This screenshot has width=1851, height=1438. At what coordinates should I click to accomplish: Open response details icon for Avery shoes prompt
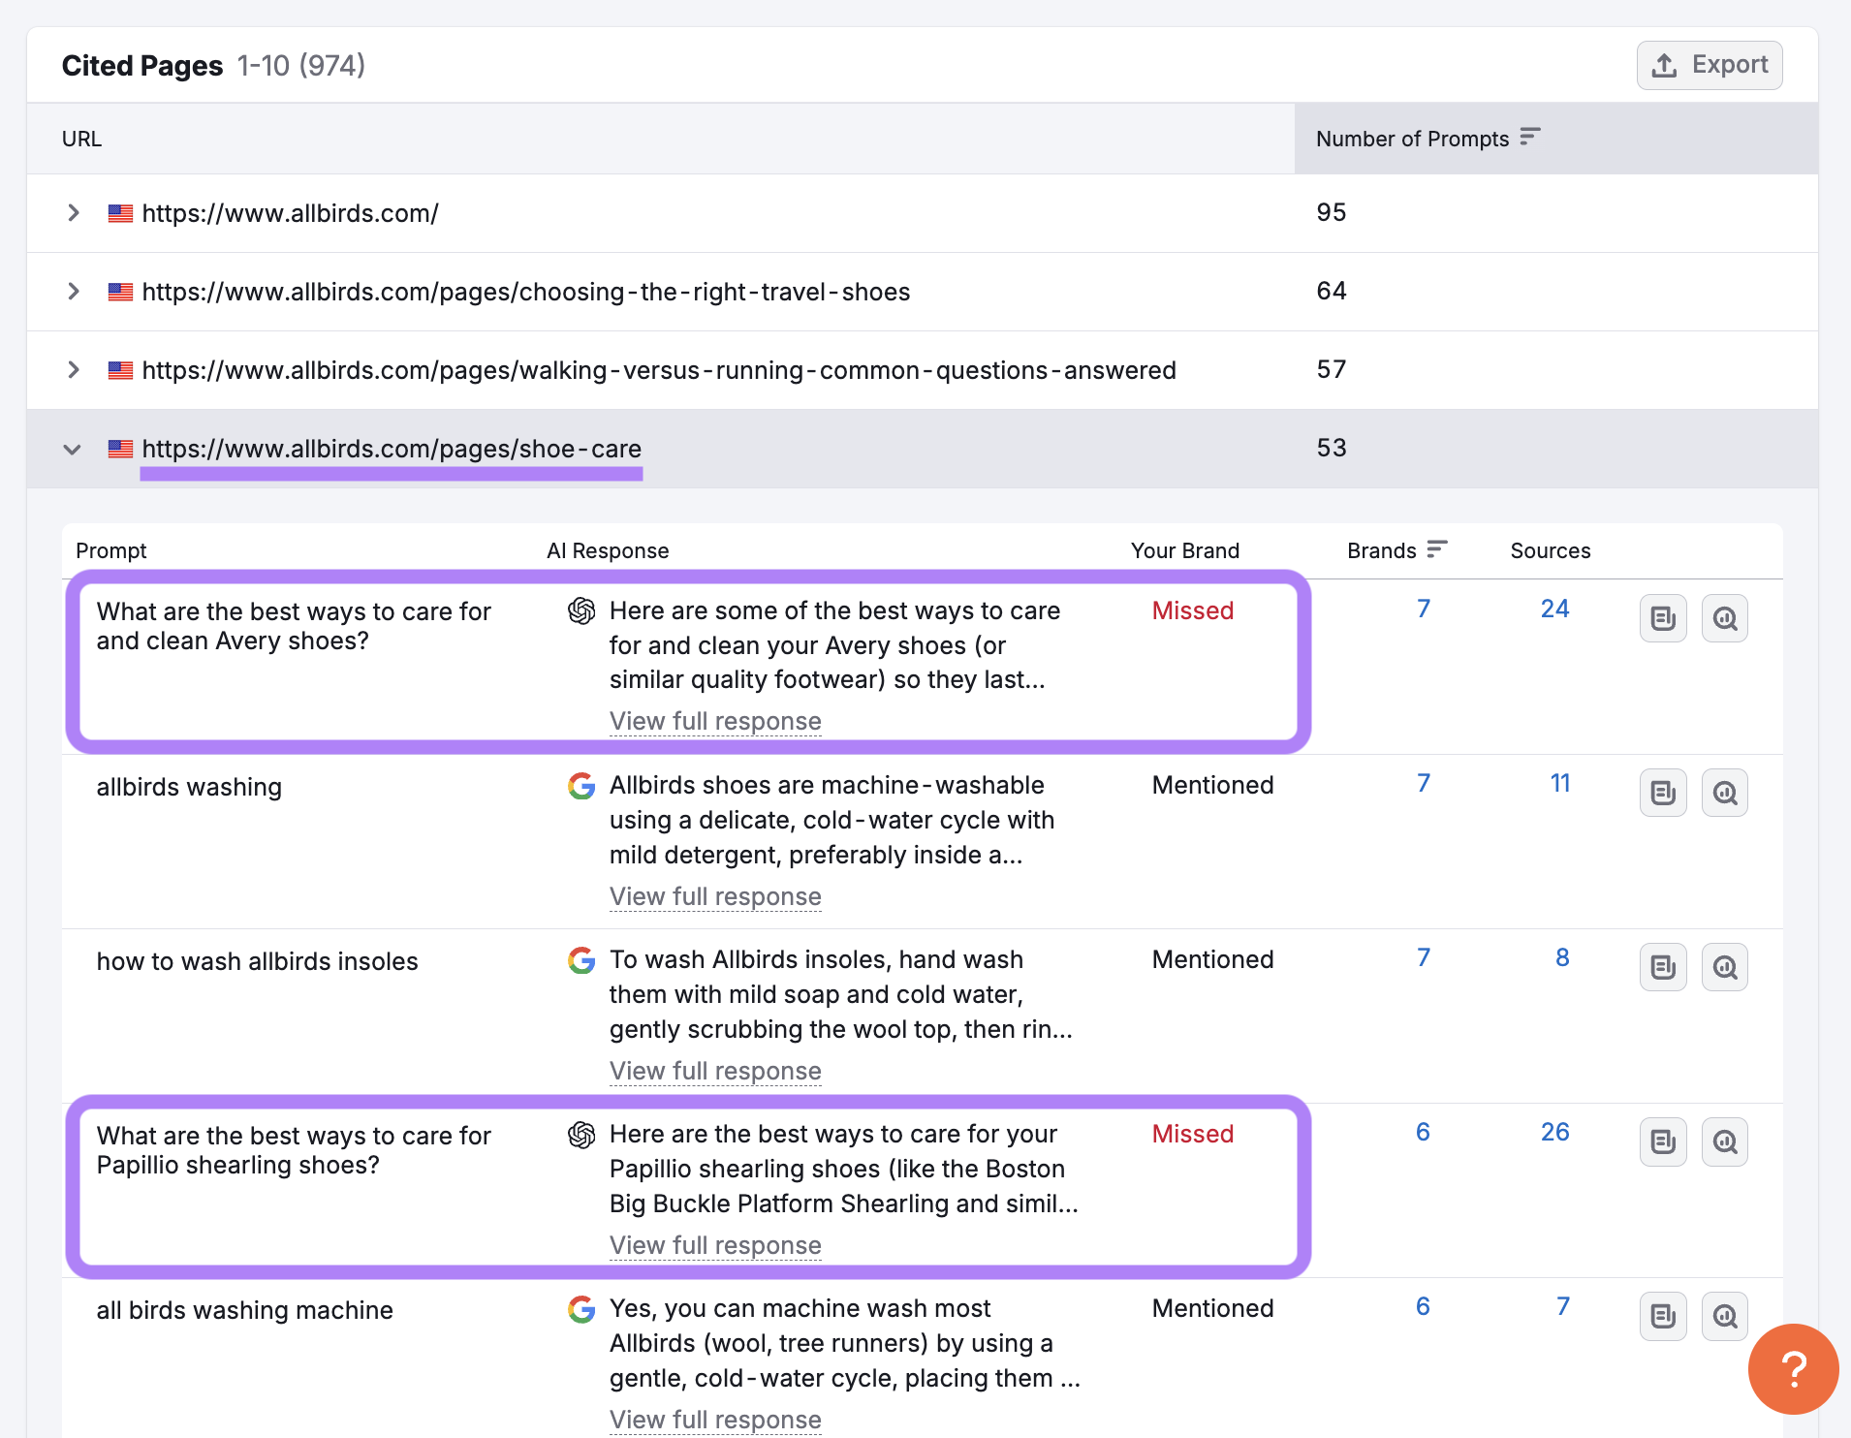pyautogui.click(x=1663, y=618)
